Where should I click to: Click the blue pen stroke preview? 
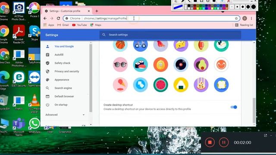pyautogui.click(x=178, y=7)
